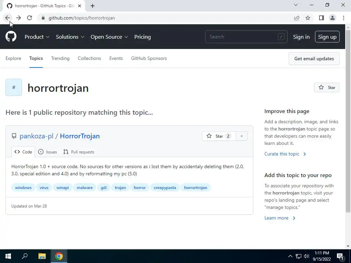
Task: Open the trojan topic tag
Action: coord(120,188)
